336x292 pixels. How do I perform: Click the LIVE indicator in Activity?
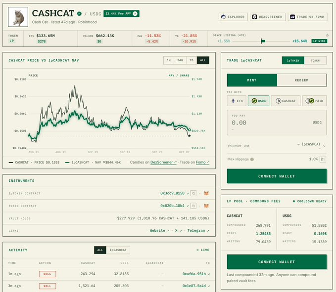(203, 250)
